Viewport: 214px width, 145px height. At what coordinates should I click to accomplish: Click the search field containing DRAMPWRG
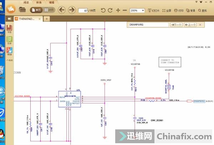coord(148,25)
